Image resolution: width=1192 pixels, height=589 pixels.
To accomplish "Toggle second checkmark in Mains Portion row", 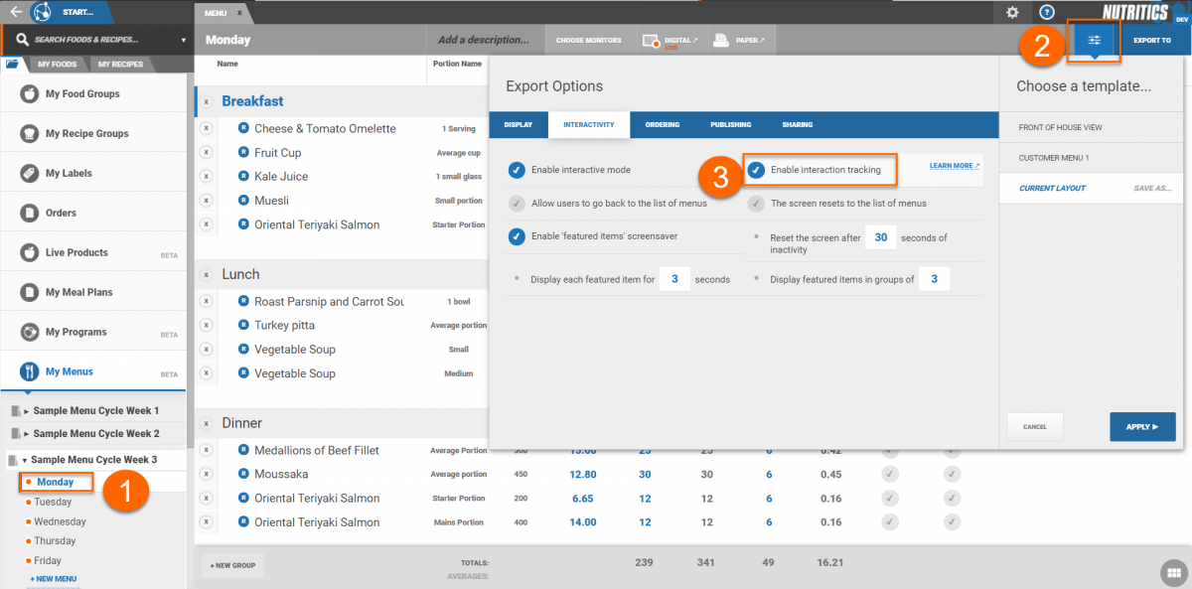I will (952, 521).
